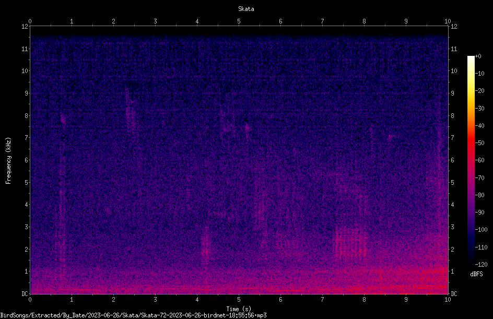Click the "5" tick on the top time axis
Screen dimensions: 493x319
239,21
